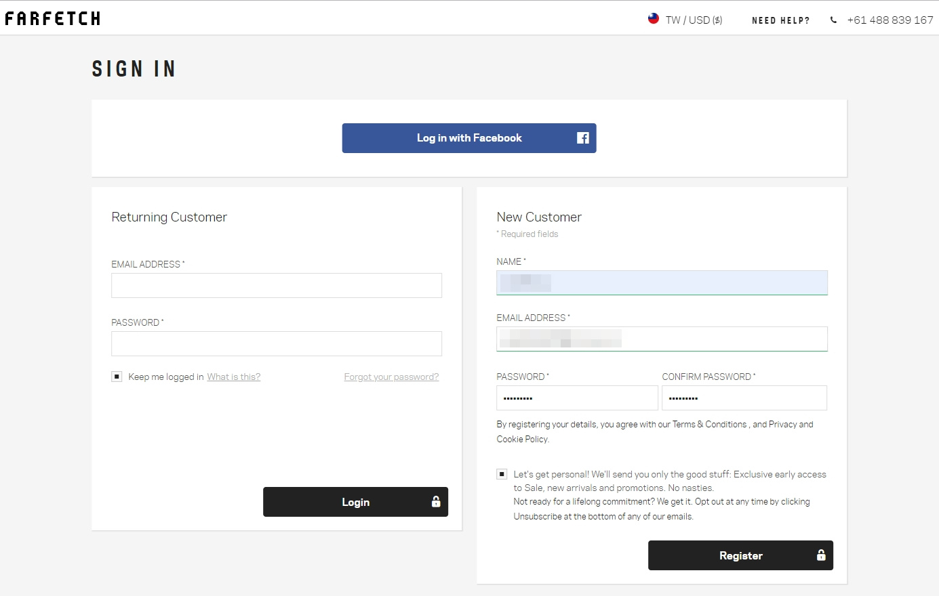Open the What is this? link
The width and height of the screenshot is (939, 596).
pyautogui.click(x=234, y=377)
